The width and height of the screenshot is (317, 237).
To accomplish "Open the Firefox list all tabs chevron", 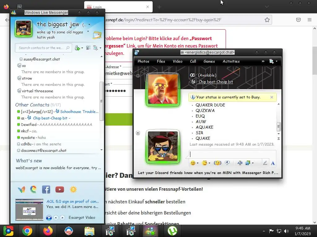I will pyautogui.click(x=267, y=7).
